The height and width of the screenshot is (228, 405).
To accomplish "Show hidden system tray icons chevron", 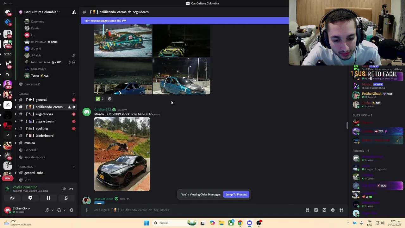I will (348, 223).
